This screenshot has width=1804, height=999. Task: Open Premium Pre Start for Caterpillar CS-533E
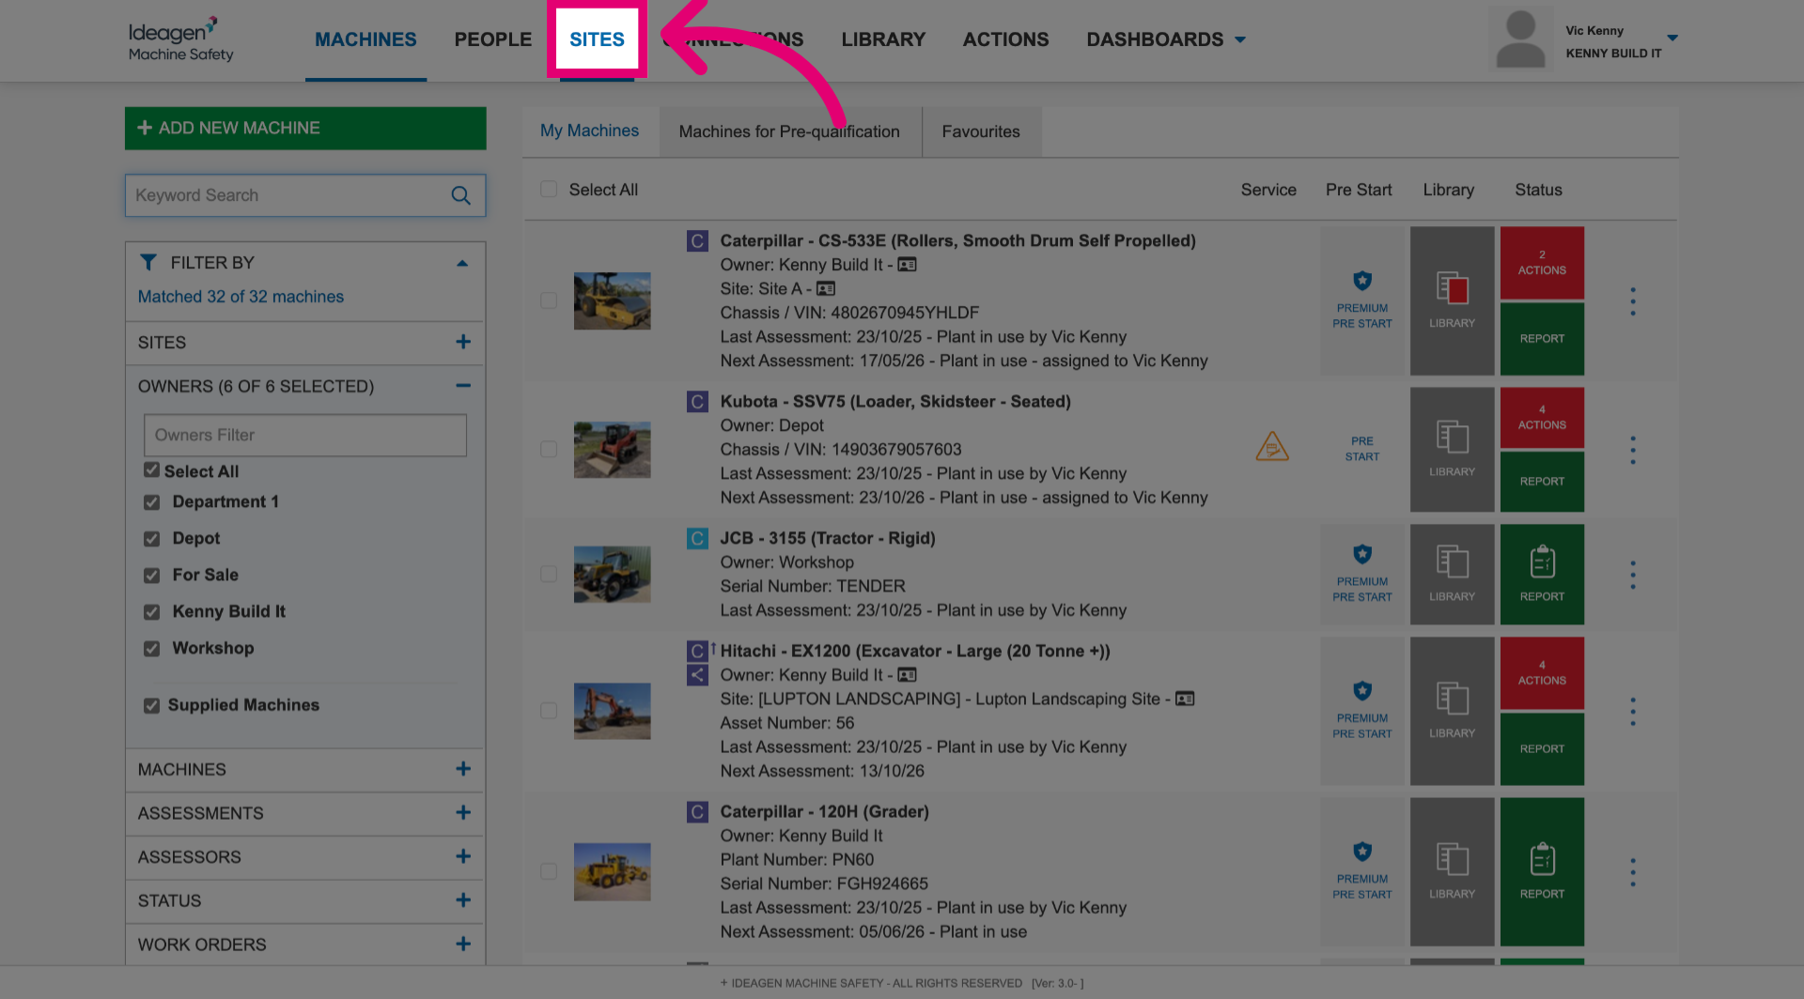(x=1362, y=300)
